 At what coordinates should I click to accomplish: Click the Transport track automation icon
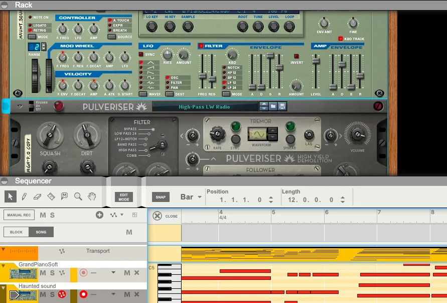pos(62,251)
